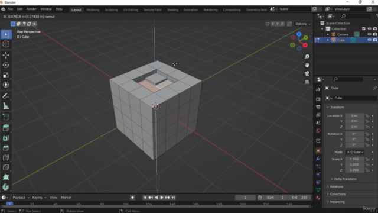The image size is (378, 213).
Task: Toggle the Y mirror axis button
Action: [x=278, y=24]
